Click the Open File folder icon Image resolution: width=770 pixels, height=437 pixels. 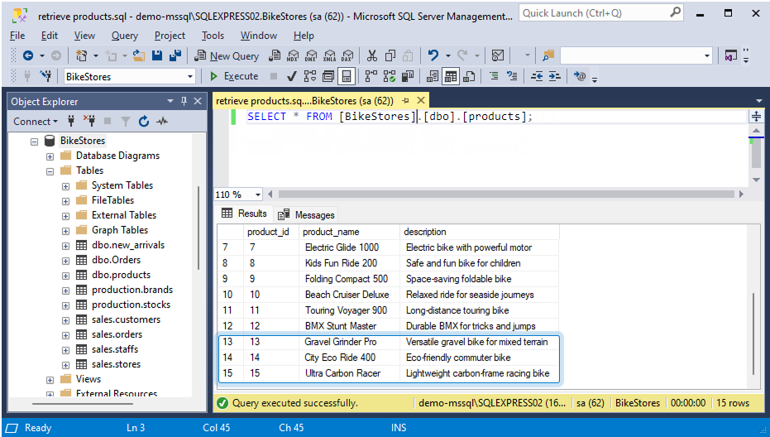click(x=139, y=56)
